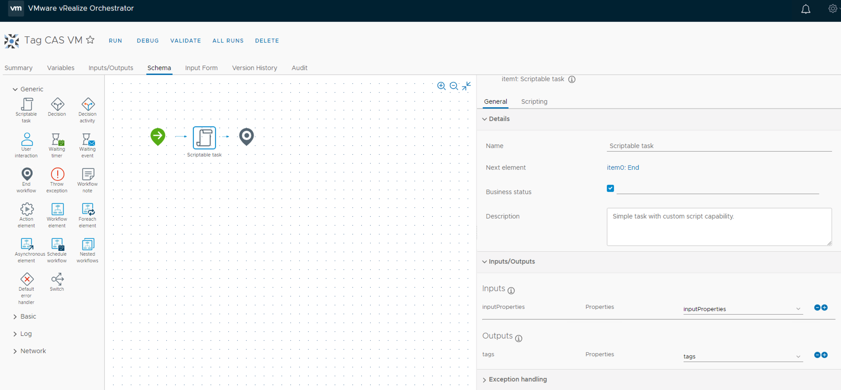Open the Variables tab

click(x=61, y=68)
